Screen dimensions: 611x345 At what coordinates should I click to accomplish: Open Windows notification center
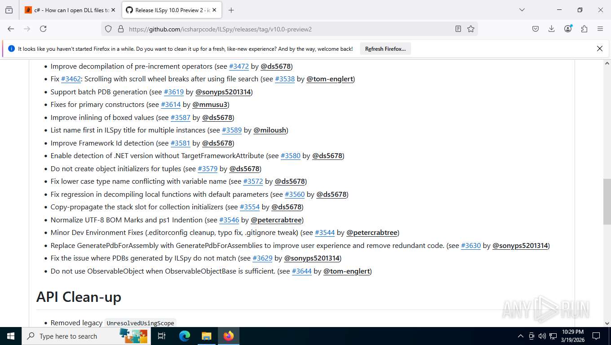(x=596, y=336)
